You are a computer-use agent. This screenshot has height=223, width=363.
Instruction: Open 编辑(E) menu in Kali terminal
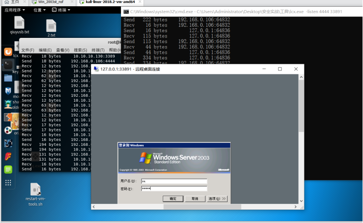pos(45,50)
